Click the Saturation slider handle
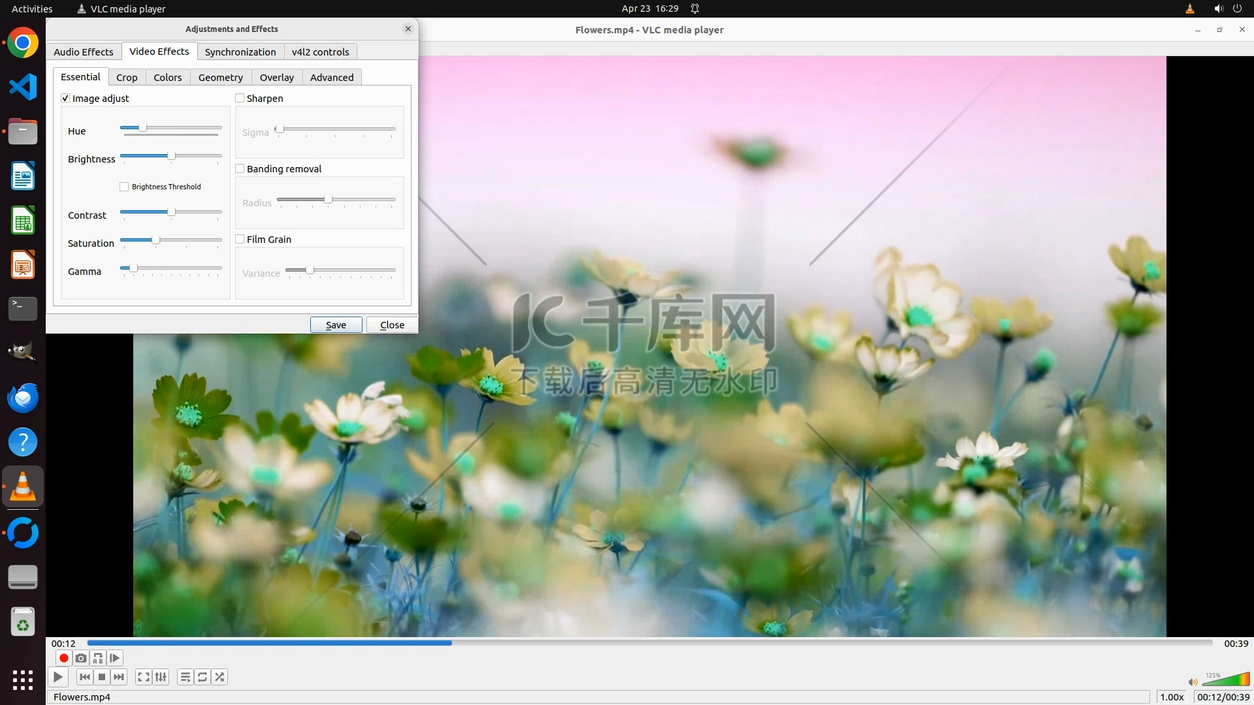This screenshot has height=705, width=1254. coord(155,240)
